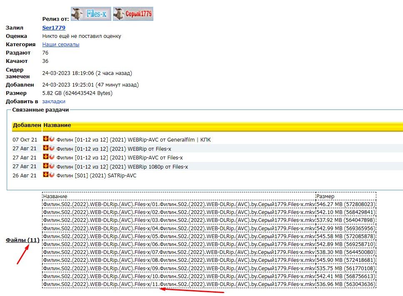The image size is (403, 296).
Task: Open Филин [S01] SATRip-AVC torrent title
Action: tap(96, 176)
